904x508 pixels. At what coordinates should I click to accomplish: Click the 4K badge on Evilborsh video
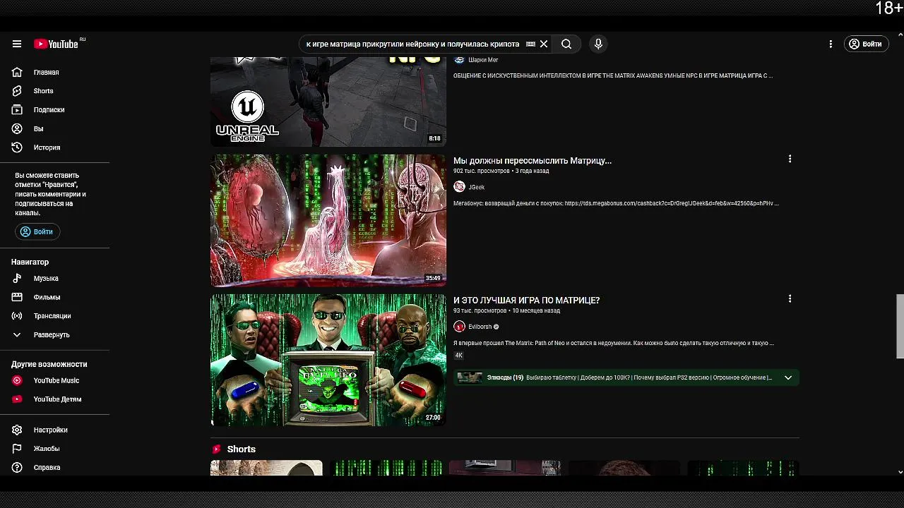(458, 356)
